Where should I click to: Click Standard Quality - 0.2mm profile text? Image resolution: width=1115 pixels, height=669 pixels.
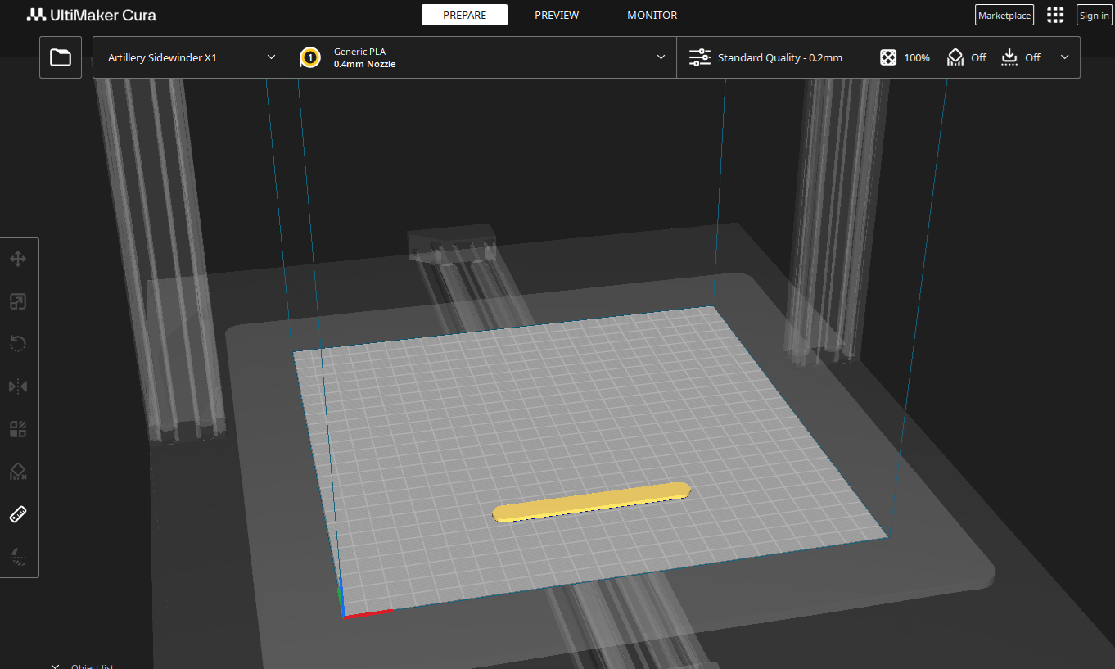780,57
